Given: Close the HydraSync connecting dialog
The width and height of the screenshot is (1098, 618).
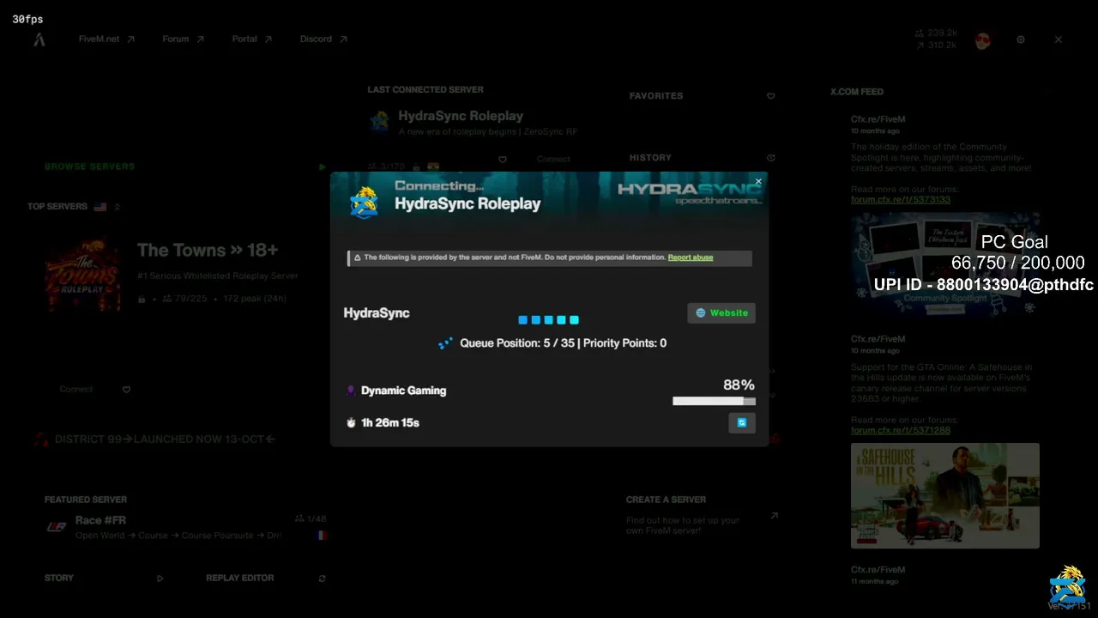Looking at the screenshot, I should (x=758, y=182).
